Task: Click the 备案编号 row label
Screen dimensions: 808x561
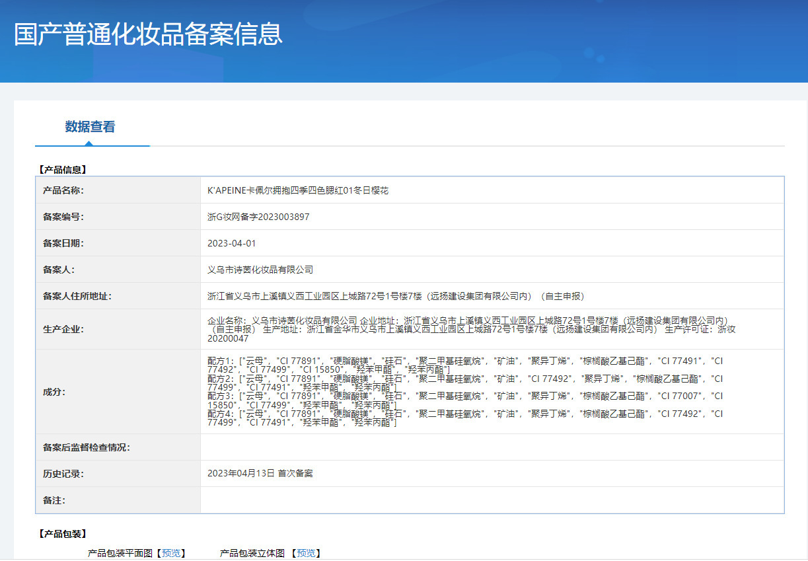Action: tap(63, 217)
